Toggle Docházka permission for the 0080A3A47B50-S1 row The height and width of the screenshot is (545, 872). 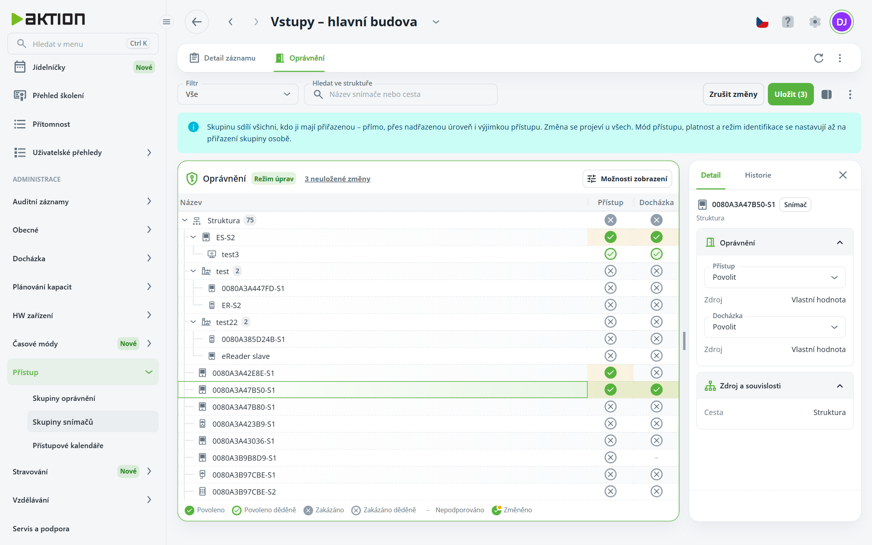(x=656, y=390)
